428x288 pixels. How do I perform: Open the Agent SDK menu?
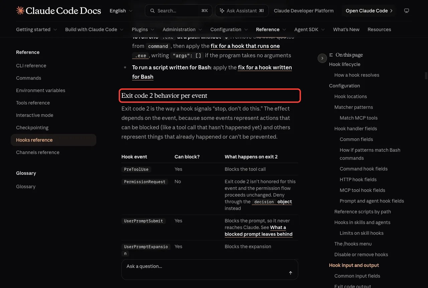(x=310, y=29)
